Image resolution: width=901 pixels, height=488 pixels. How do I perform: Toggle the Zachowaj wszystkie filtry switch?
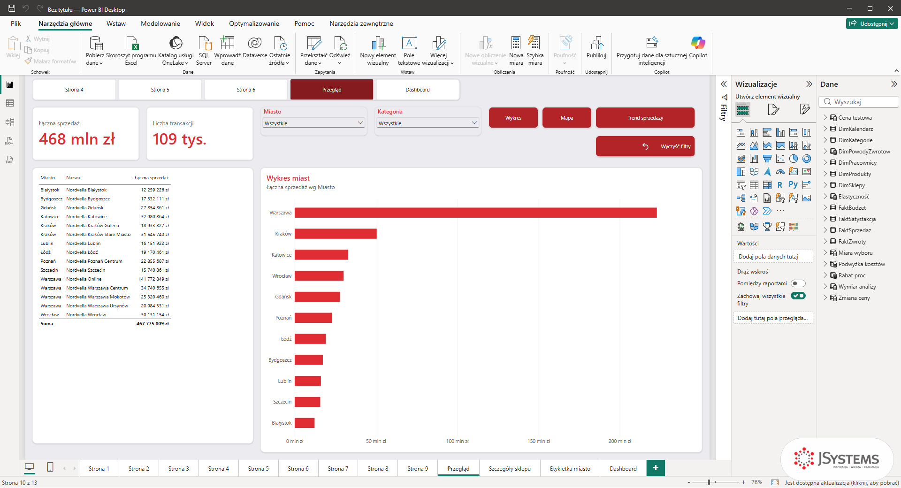[x=798, y=296]
